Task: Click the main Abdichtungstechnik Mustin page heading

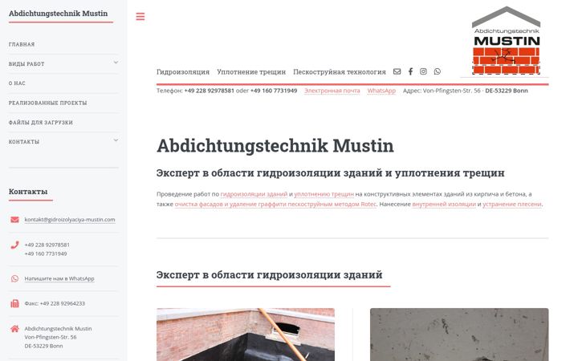Action: coord(275,145)
